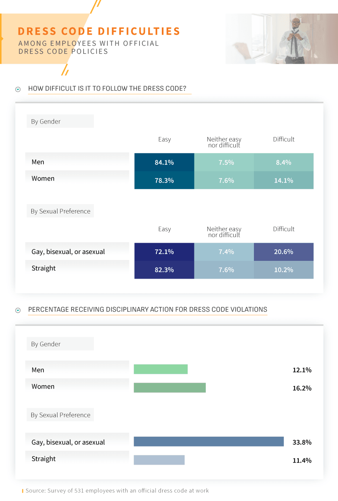The image size is (338, 501).
Task: Click the chevron icon beside the disciplinary action heading
Action: pos(18,310)
